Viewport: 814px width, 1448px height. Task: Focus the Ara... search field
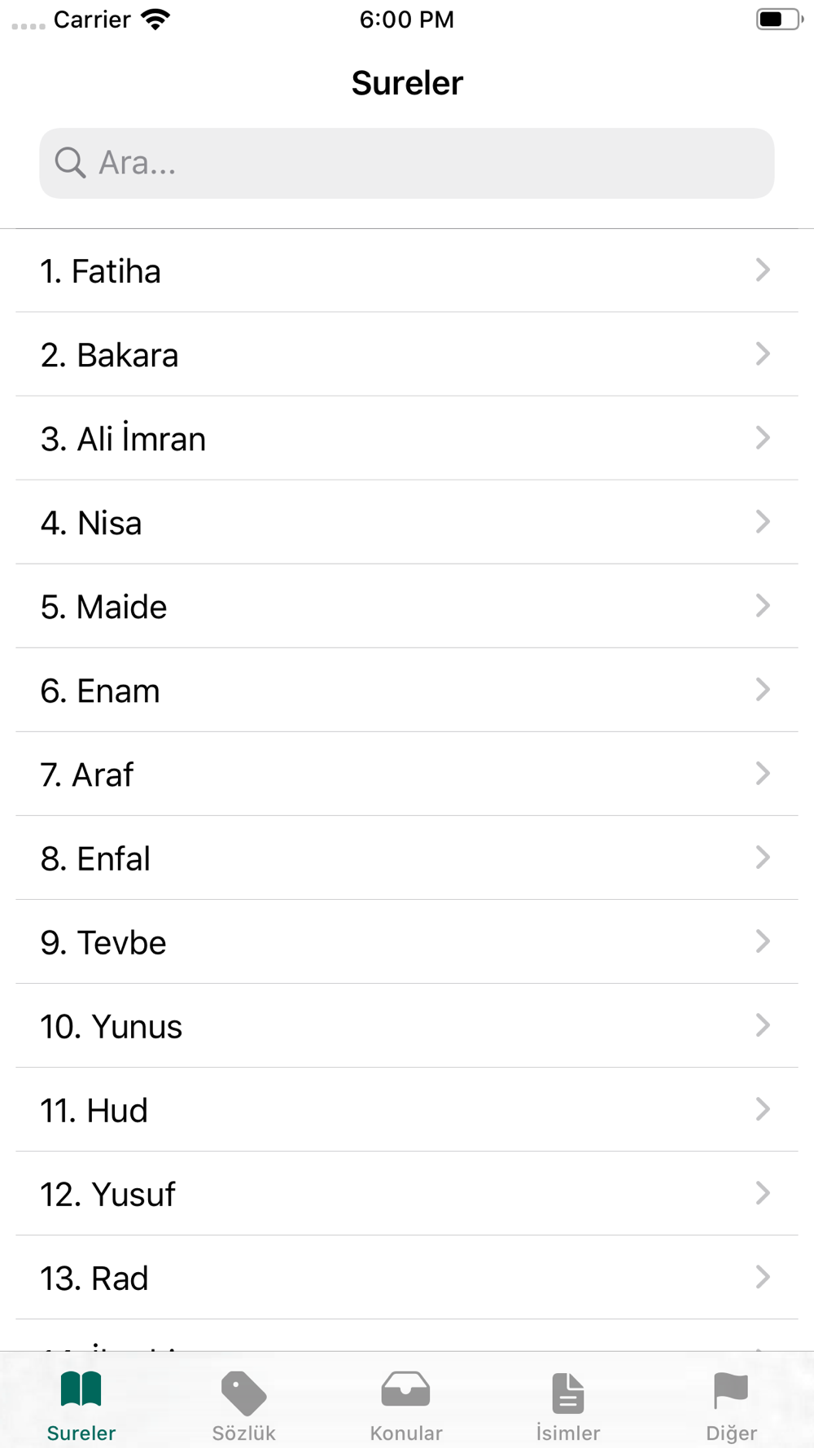click(x=407, y=163)
